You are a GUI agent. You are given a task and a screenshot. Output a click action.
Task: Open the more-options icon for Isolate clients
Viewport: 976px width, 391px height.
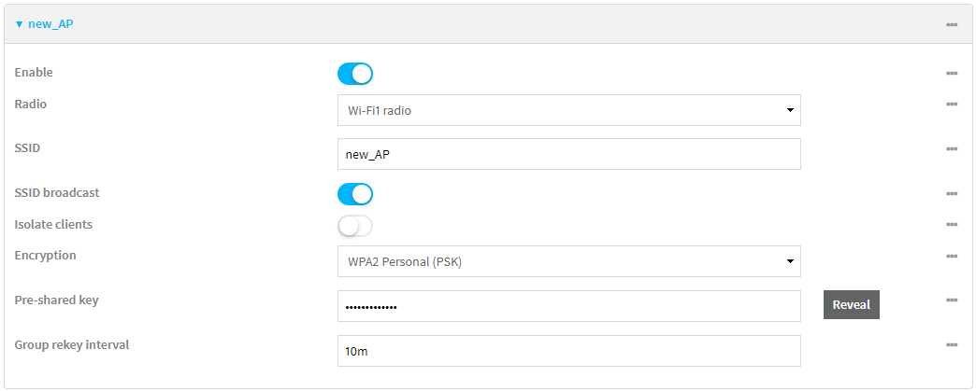[x=951, y=225]
